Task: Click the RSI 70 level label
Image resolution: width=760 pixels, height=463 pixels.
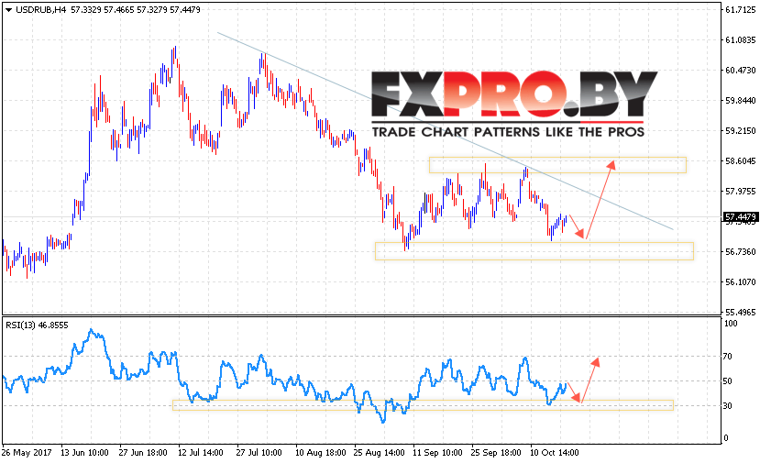Action: coord(727,357)
